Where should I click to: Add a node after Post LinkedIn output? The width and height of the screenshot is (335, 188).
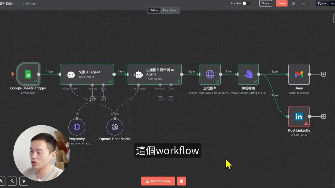click(323, 116)
